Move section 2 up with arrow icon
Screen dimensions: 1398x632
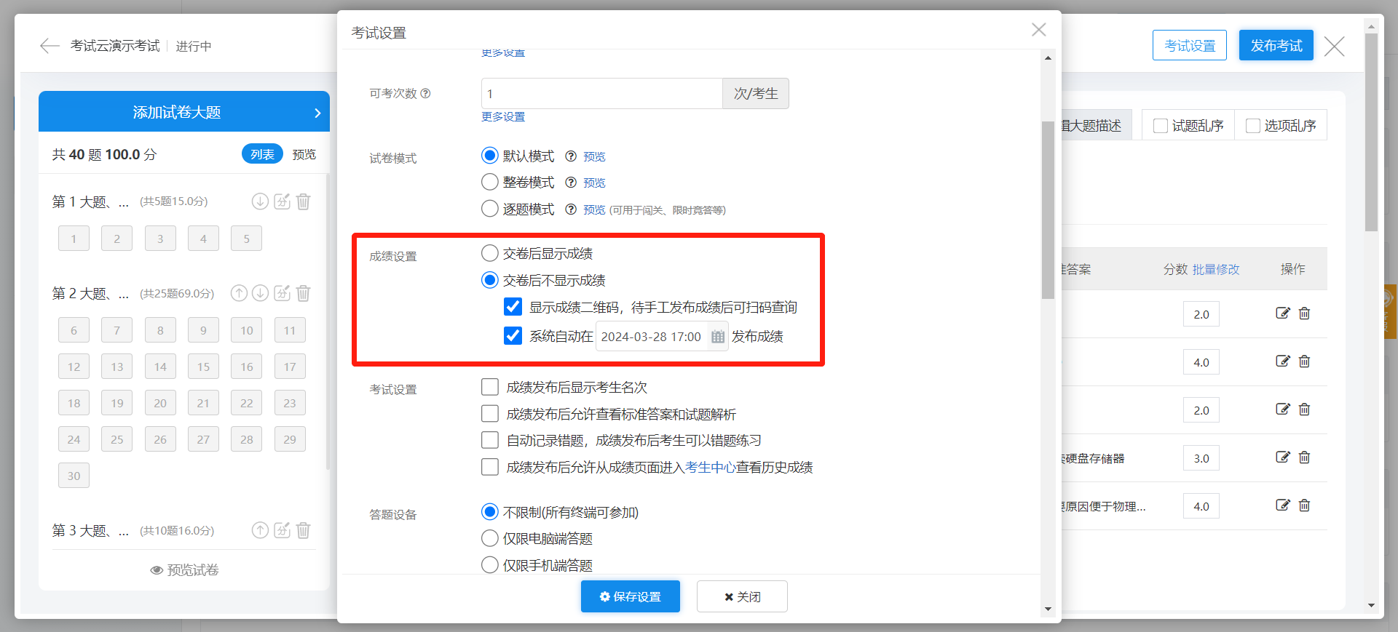[239, 293]
